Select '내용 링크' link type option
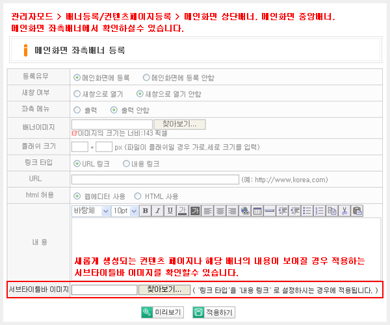The height and width of the screenshot is (325, 390). click(126, 163)
